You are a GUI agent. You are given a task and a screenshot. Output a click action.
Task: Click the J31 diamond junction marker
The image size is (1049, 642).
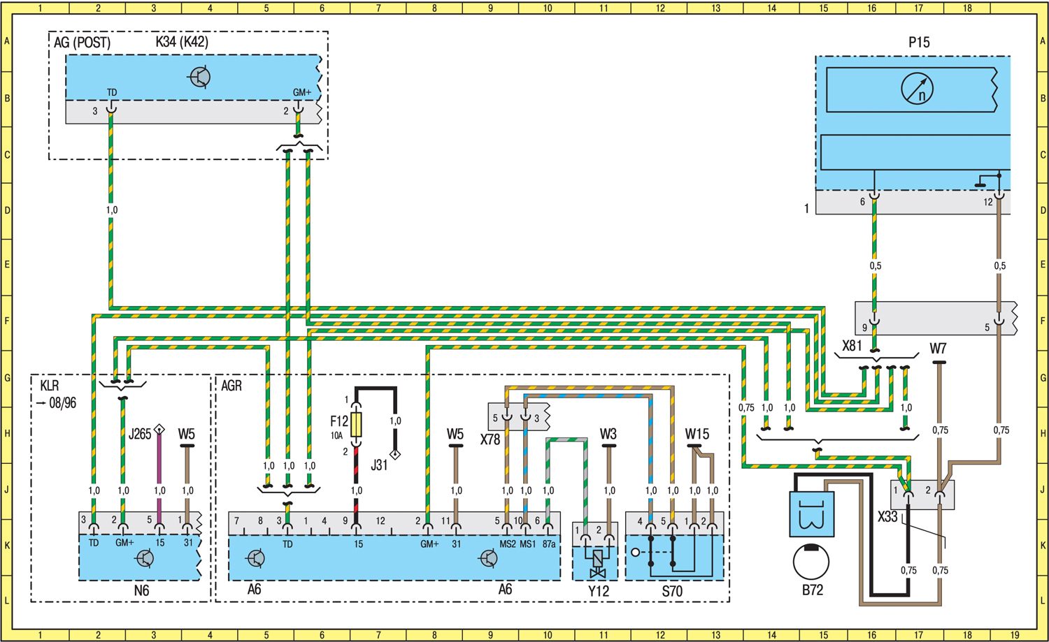pos(395,455)
